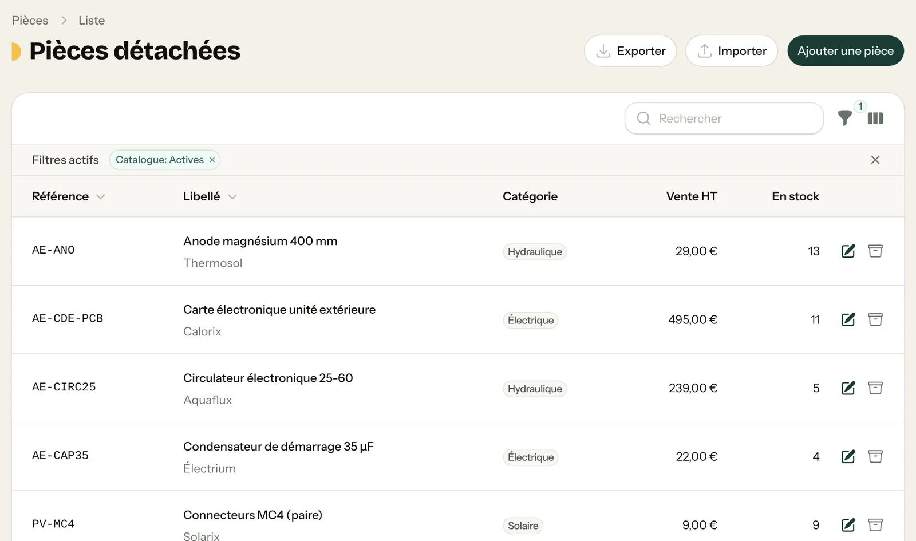Screen dimensions: 916x541
Task: Clear all active filters with X
Action: 875,160
